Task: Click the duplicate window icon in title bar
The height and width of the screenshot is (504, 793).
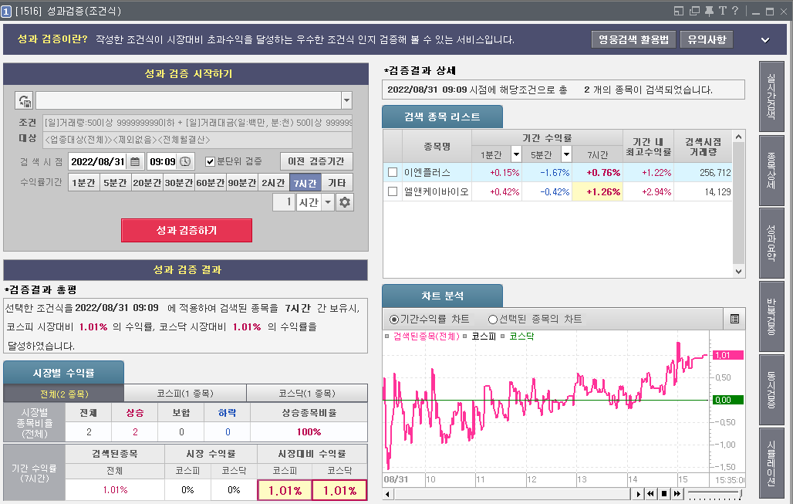Action: coord(694,11)
